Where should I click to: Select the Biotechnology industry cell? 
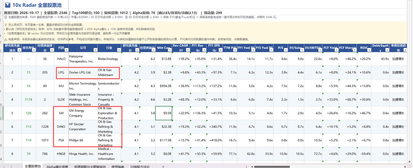point(109,59)
